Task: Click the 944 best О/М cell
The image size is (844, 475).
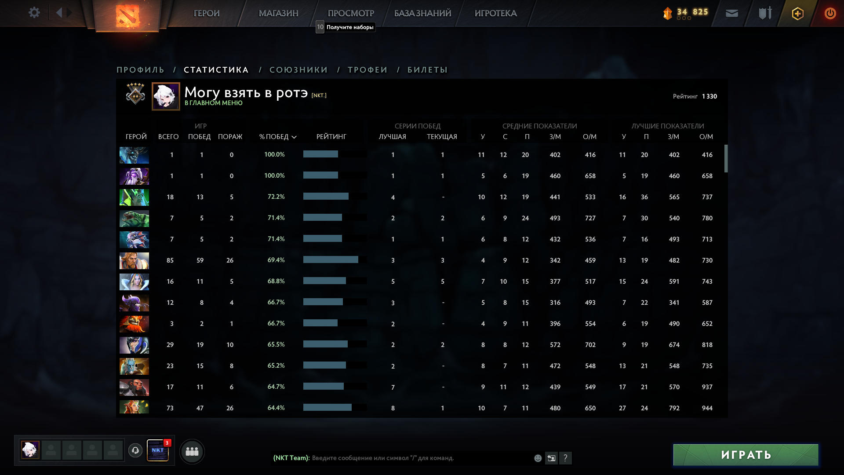Action: [x=707, y=408]
